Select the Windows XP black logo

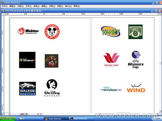pyautogui.click(x=27, y=60)
